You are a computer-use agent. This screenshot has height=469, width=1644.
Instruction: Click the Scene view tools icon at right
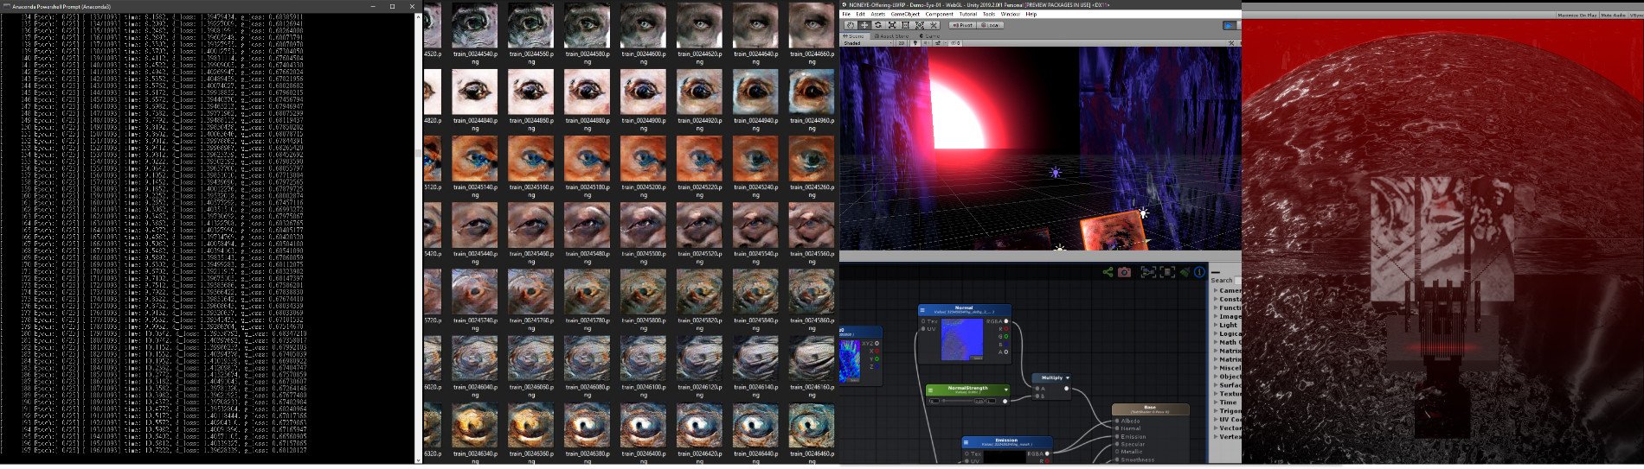[x=1231, y=43]
